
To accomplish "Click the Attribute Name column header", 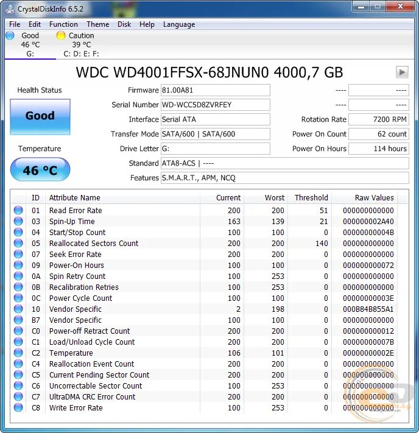I will tap(123, 198).
